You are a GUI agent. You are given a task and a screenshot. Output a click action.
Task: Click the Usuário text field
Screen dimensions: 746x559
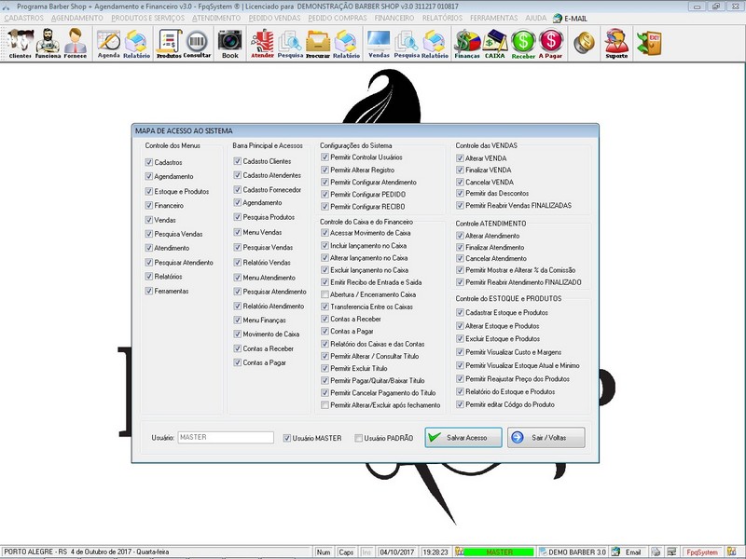(x=225, y=437)
